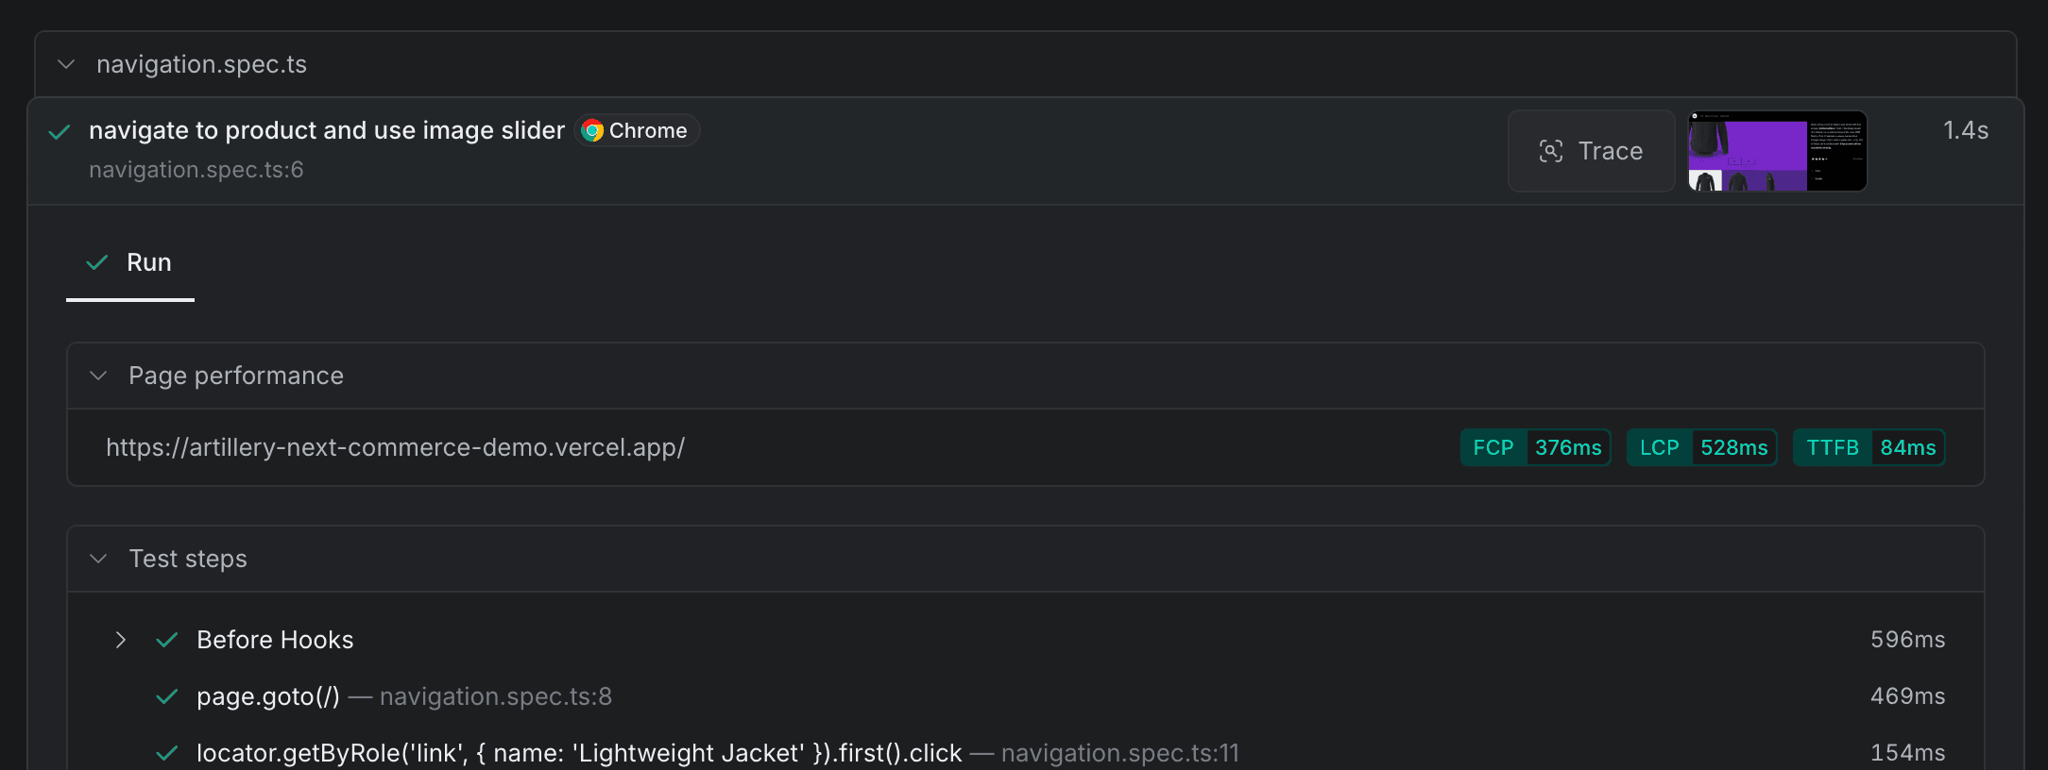Expand the Before Hooks step

(120, 640)
